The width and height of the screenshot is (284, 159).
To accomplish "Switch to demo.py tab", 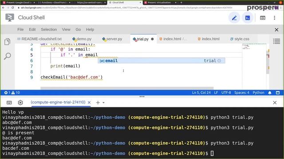I will pyautogui.click(x=82, y=39).
